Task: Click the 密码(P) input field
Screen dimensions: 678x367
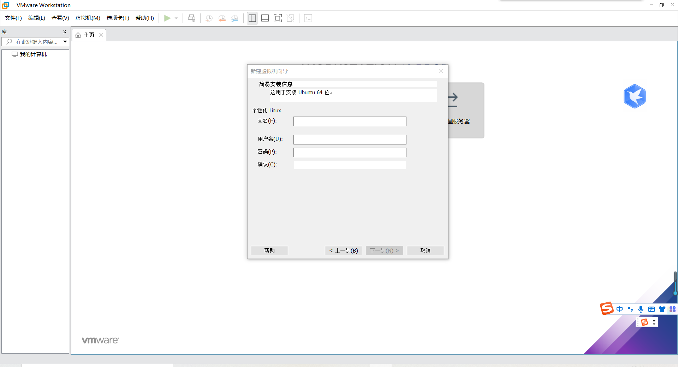Action: (x=350, y=153)
